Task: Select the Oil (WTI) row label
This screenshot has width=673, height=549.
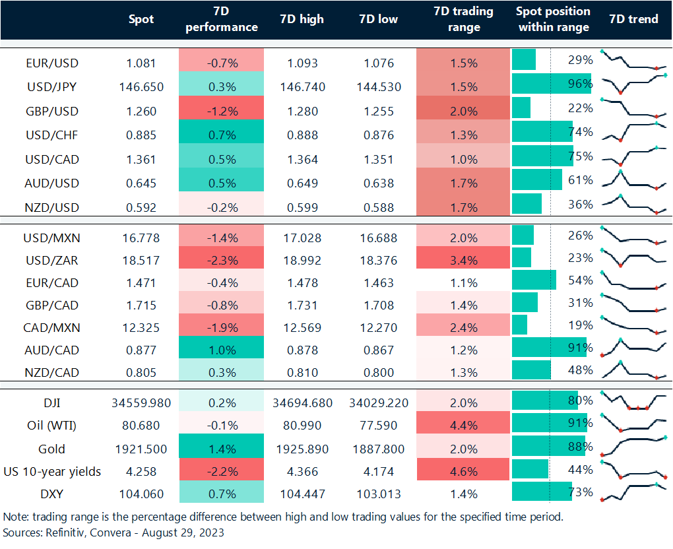Action: (51, 426)
